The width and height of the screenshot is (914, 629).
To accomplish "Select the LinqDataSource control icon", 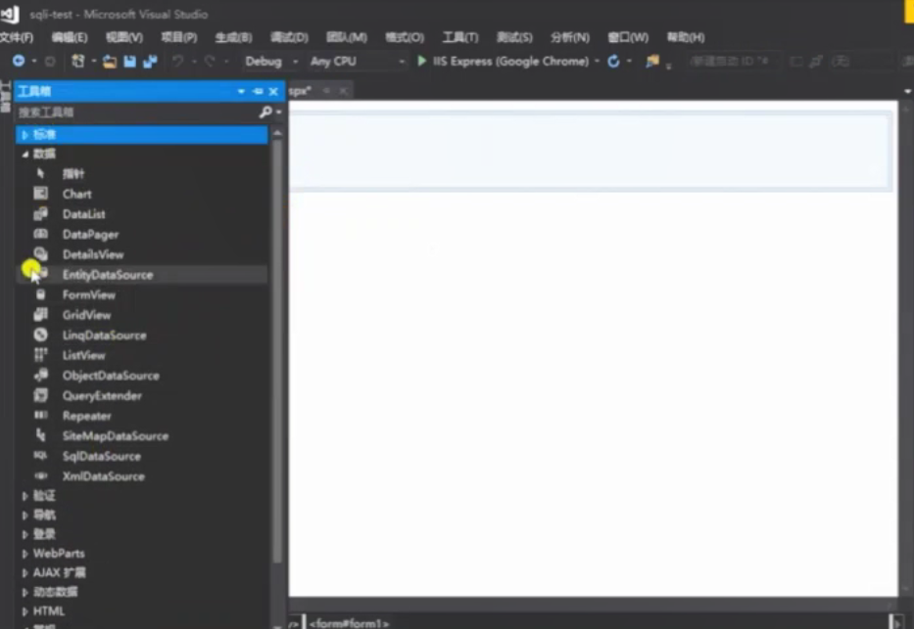I will coord(40,335).
